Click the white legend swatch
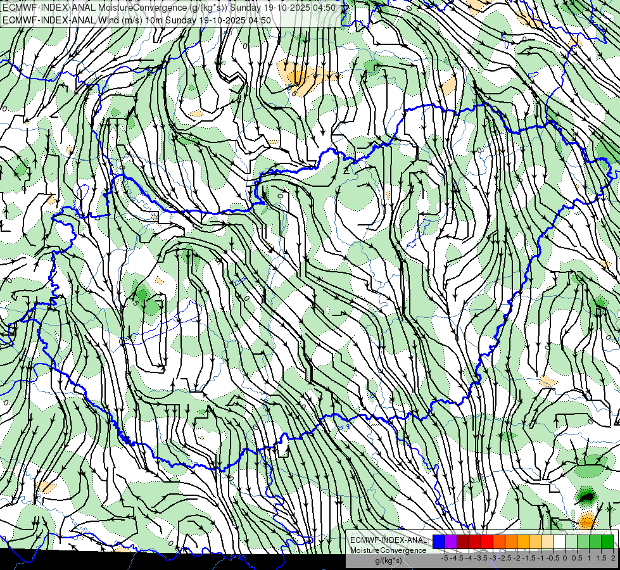Viewport: 620px width, 570px height. 559,541
